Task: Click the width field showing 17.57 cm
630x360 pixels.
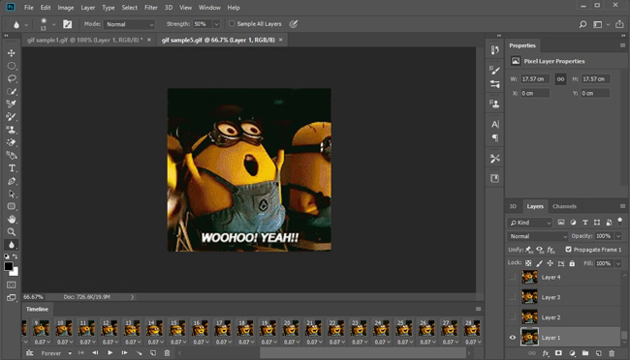Action: click(x=535, y=79)
